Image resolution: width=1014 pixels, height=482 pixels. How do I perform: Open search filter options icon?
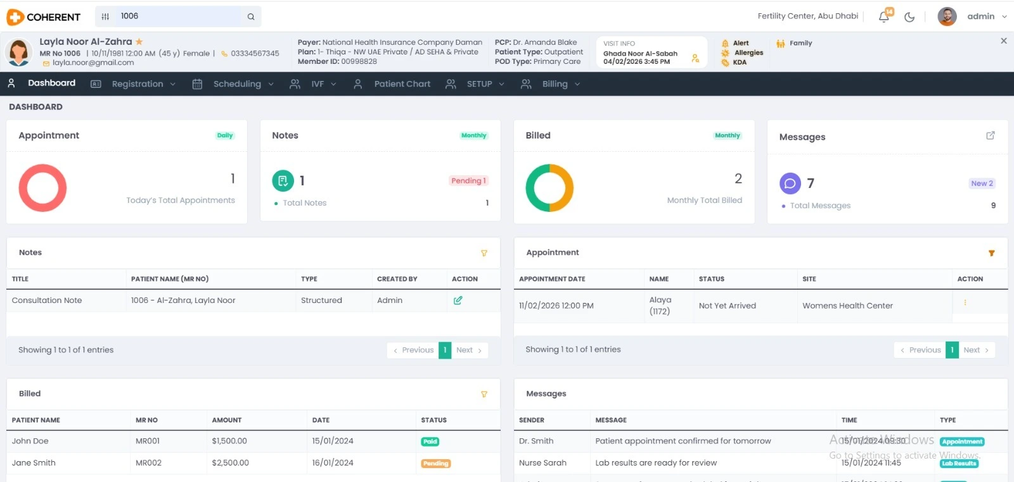(x=105, y=16)
